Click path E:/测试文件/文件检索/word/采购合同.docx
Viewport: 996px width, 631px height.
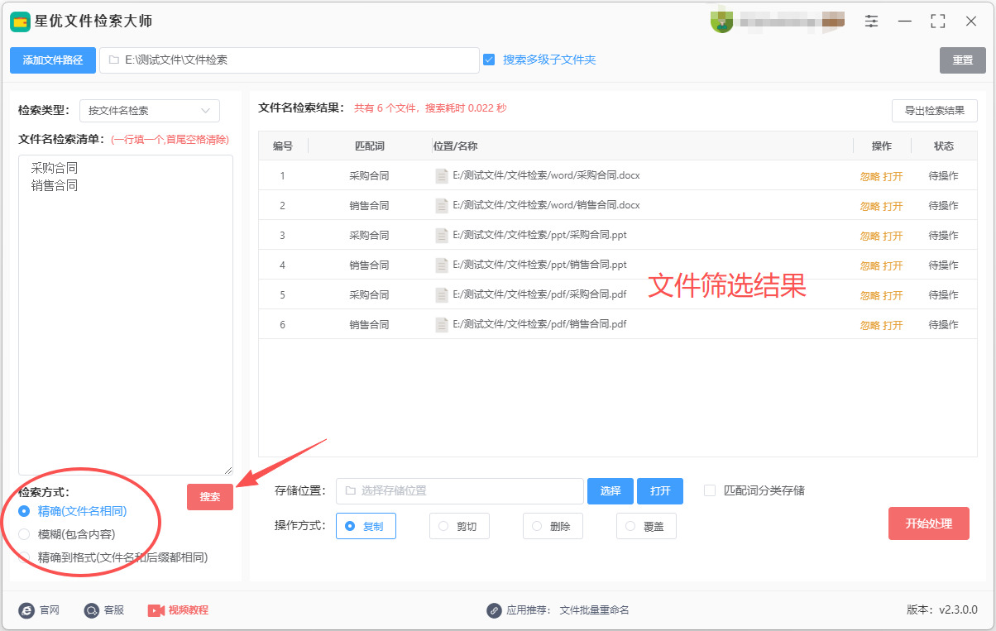point(546,175)
